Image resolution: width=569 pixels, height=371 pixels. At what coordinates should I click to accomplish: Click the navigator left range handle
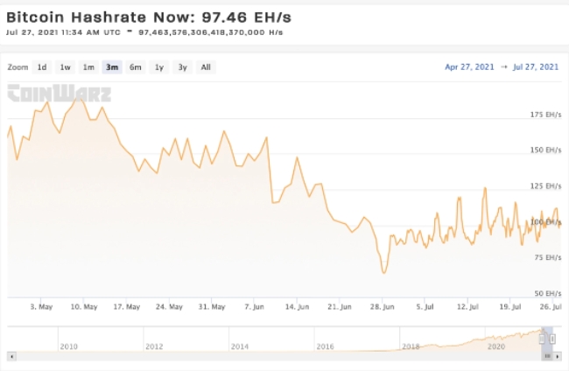pyautogui.click(x=542, y=339)
